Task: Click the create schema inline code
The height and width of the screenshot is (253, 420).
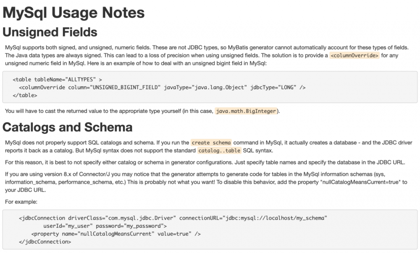Action: (x=211, y=143)
